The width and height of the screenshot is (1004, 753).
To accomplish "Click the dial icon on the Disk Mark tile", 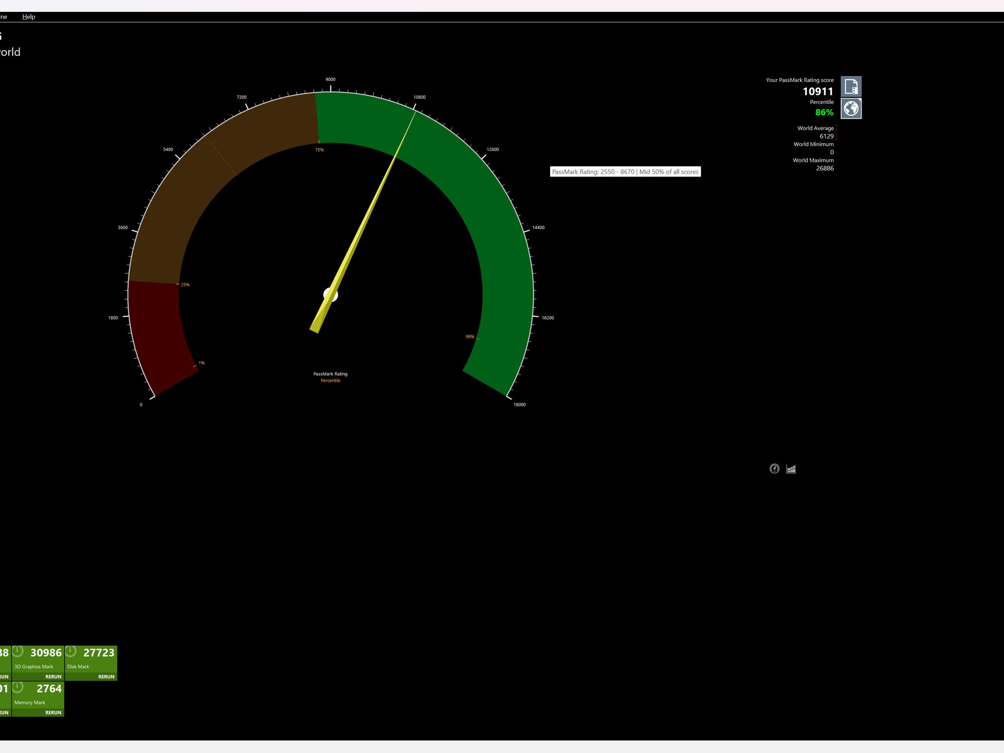I will click(71, 652).
